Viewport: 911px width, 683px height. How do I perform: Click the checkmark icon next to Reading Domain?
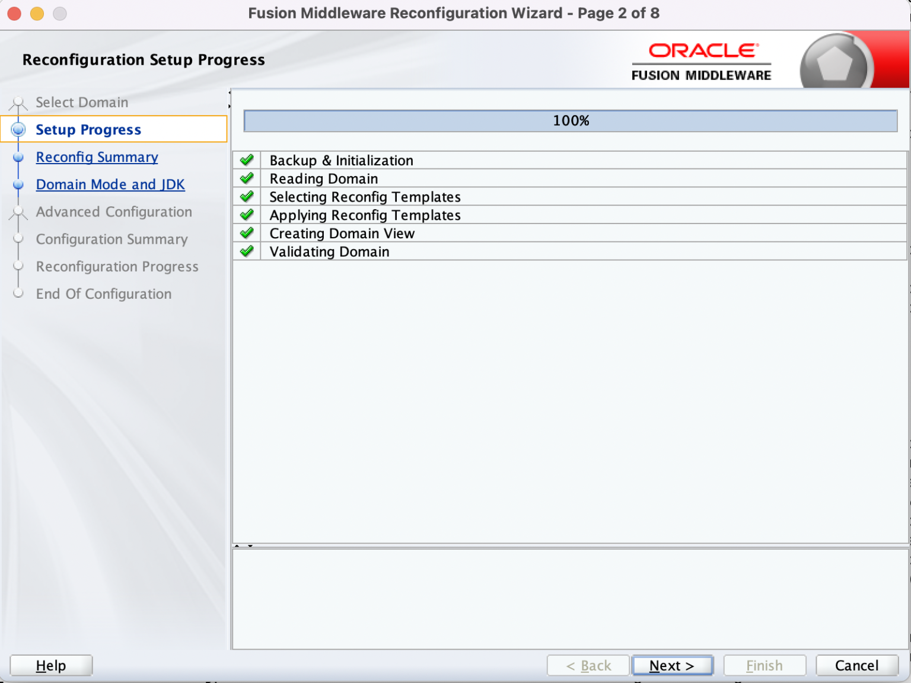click(x=246, y=177)
